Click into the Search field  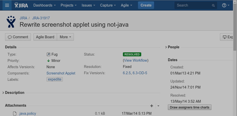tap(196, 5)
